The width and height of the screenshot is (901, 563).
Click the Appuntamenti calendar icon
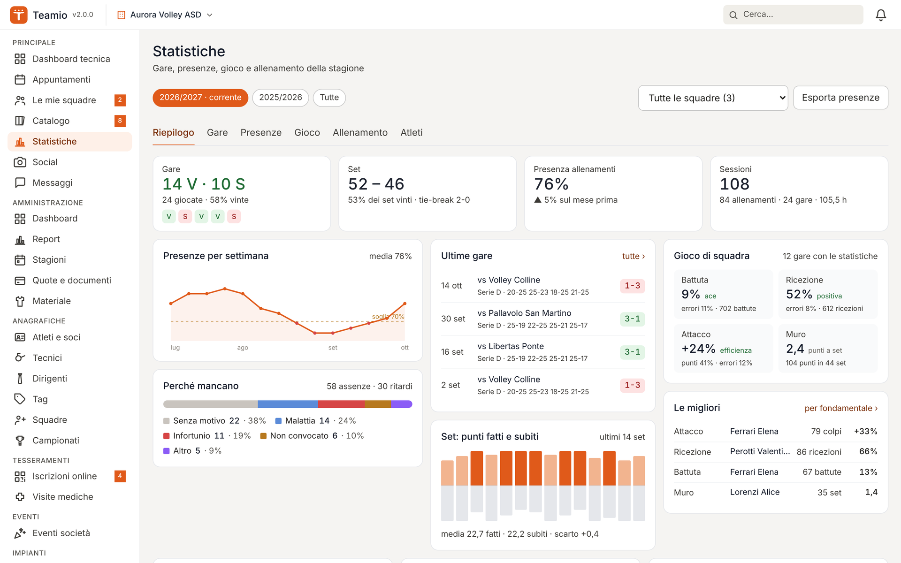(20, 79)
